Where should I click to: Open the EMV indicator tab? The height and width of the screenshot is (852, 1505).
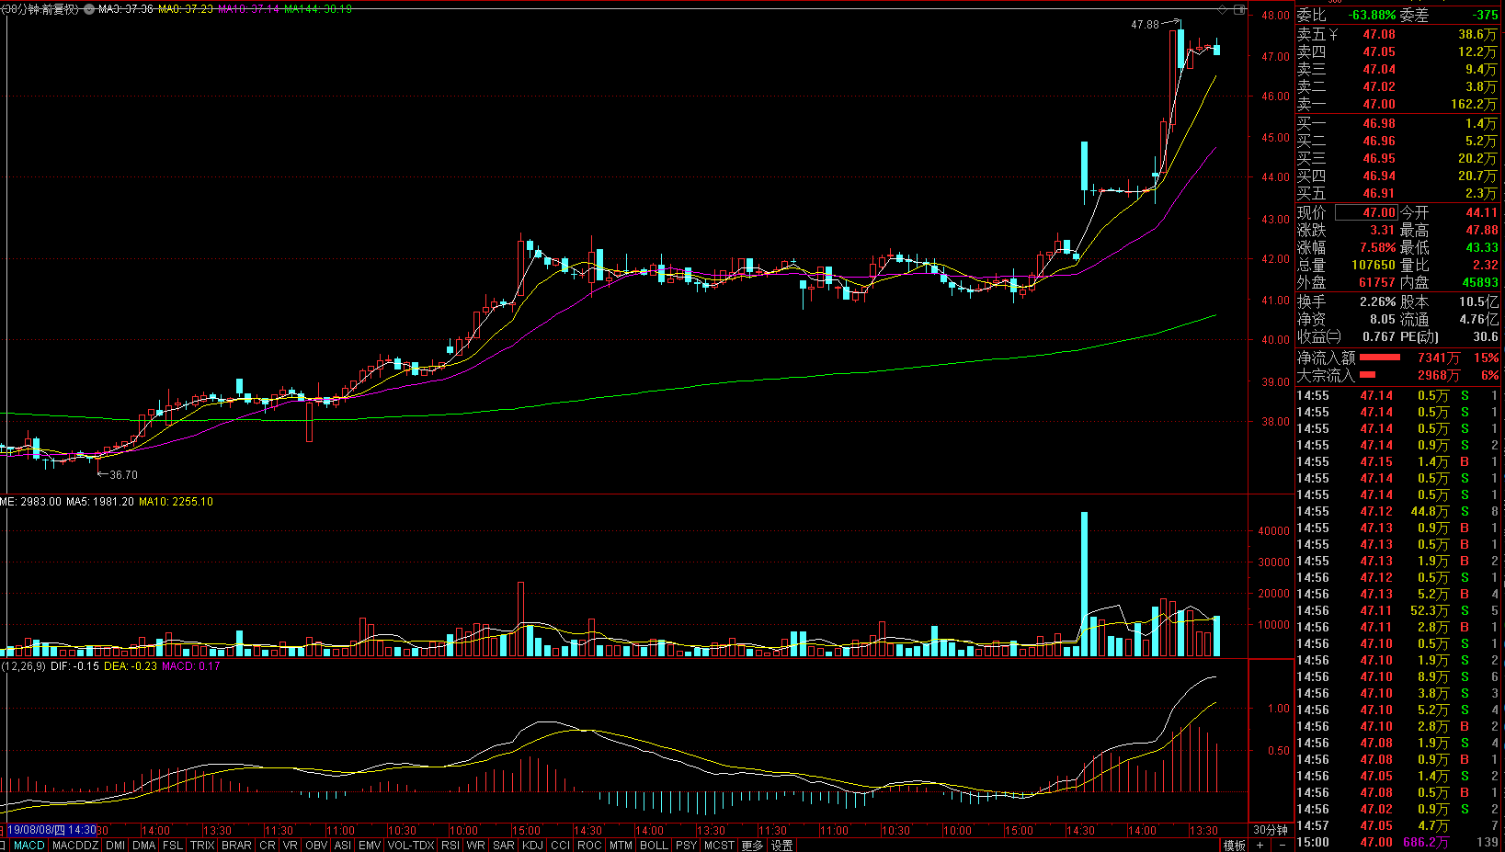point(370,846)
